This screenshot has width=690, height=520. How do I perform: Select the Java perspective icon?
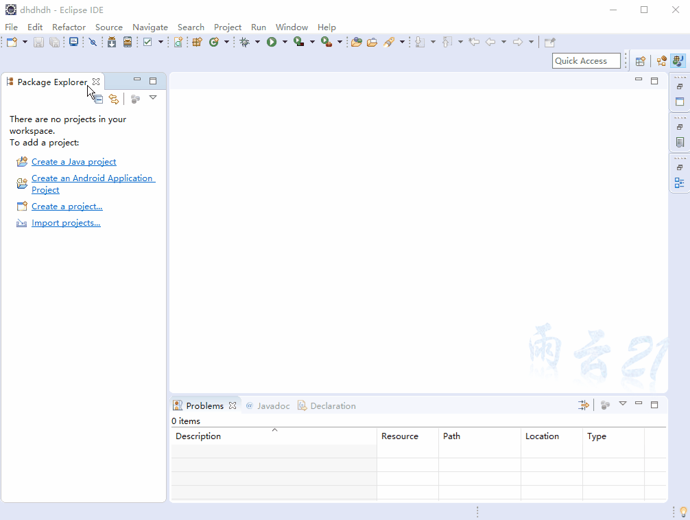pos(678,61)
